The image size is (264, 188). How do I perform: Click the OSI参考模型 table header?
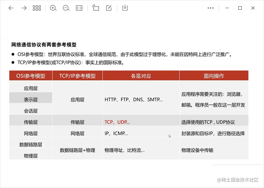coord(31,76)
